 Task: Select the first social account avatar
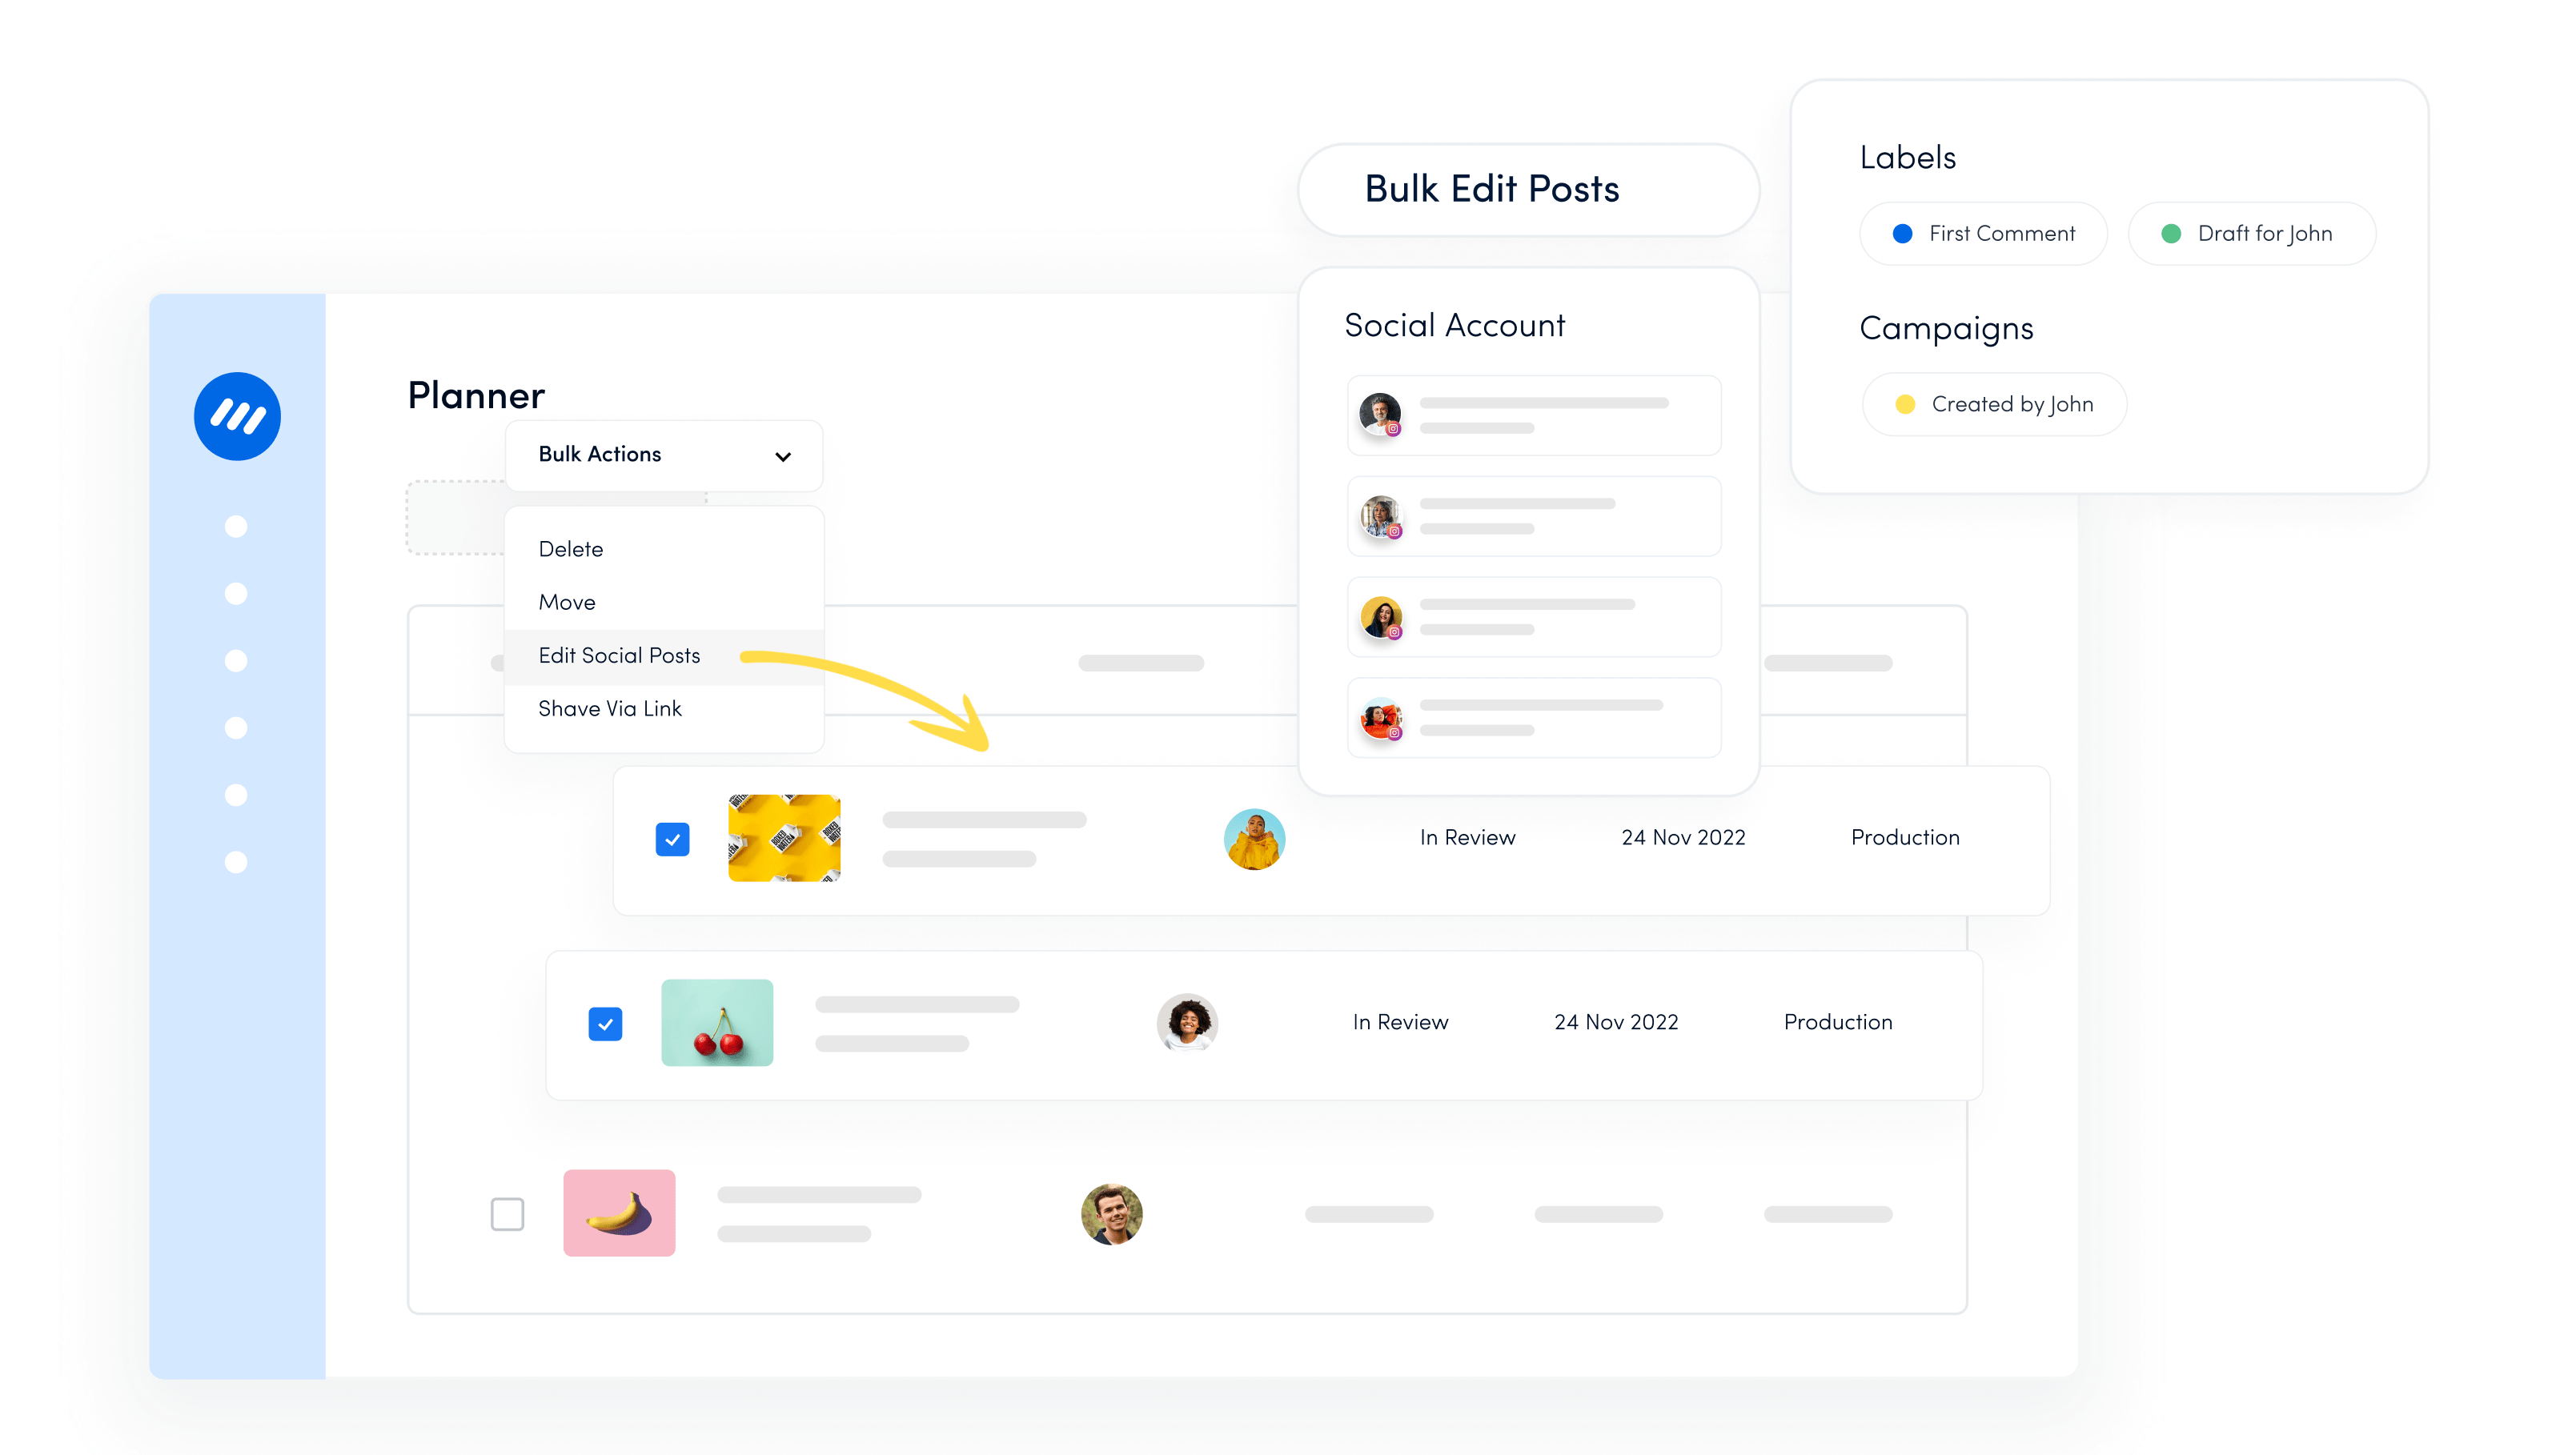(x=1378, y=414)
